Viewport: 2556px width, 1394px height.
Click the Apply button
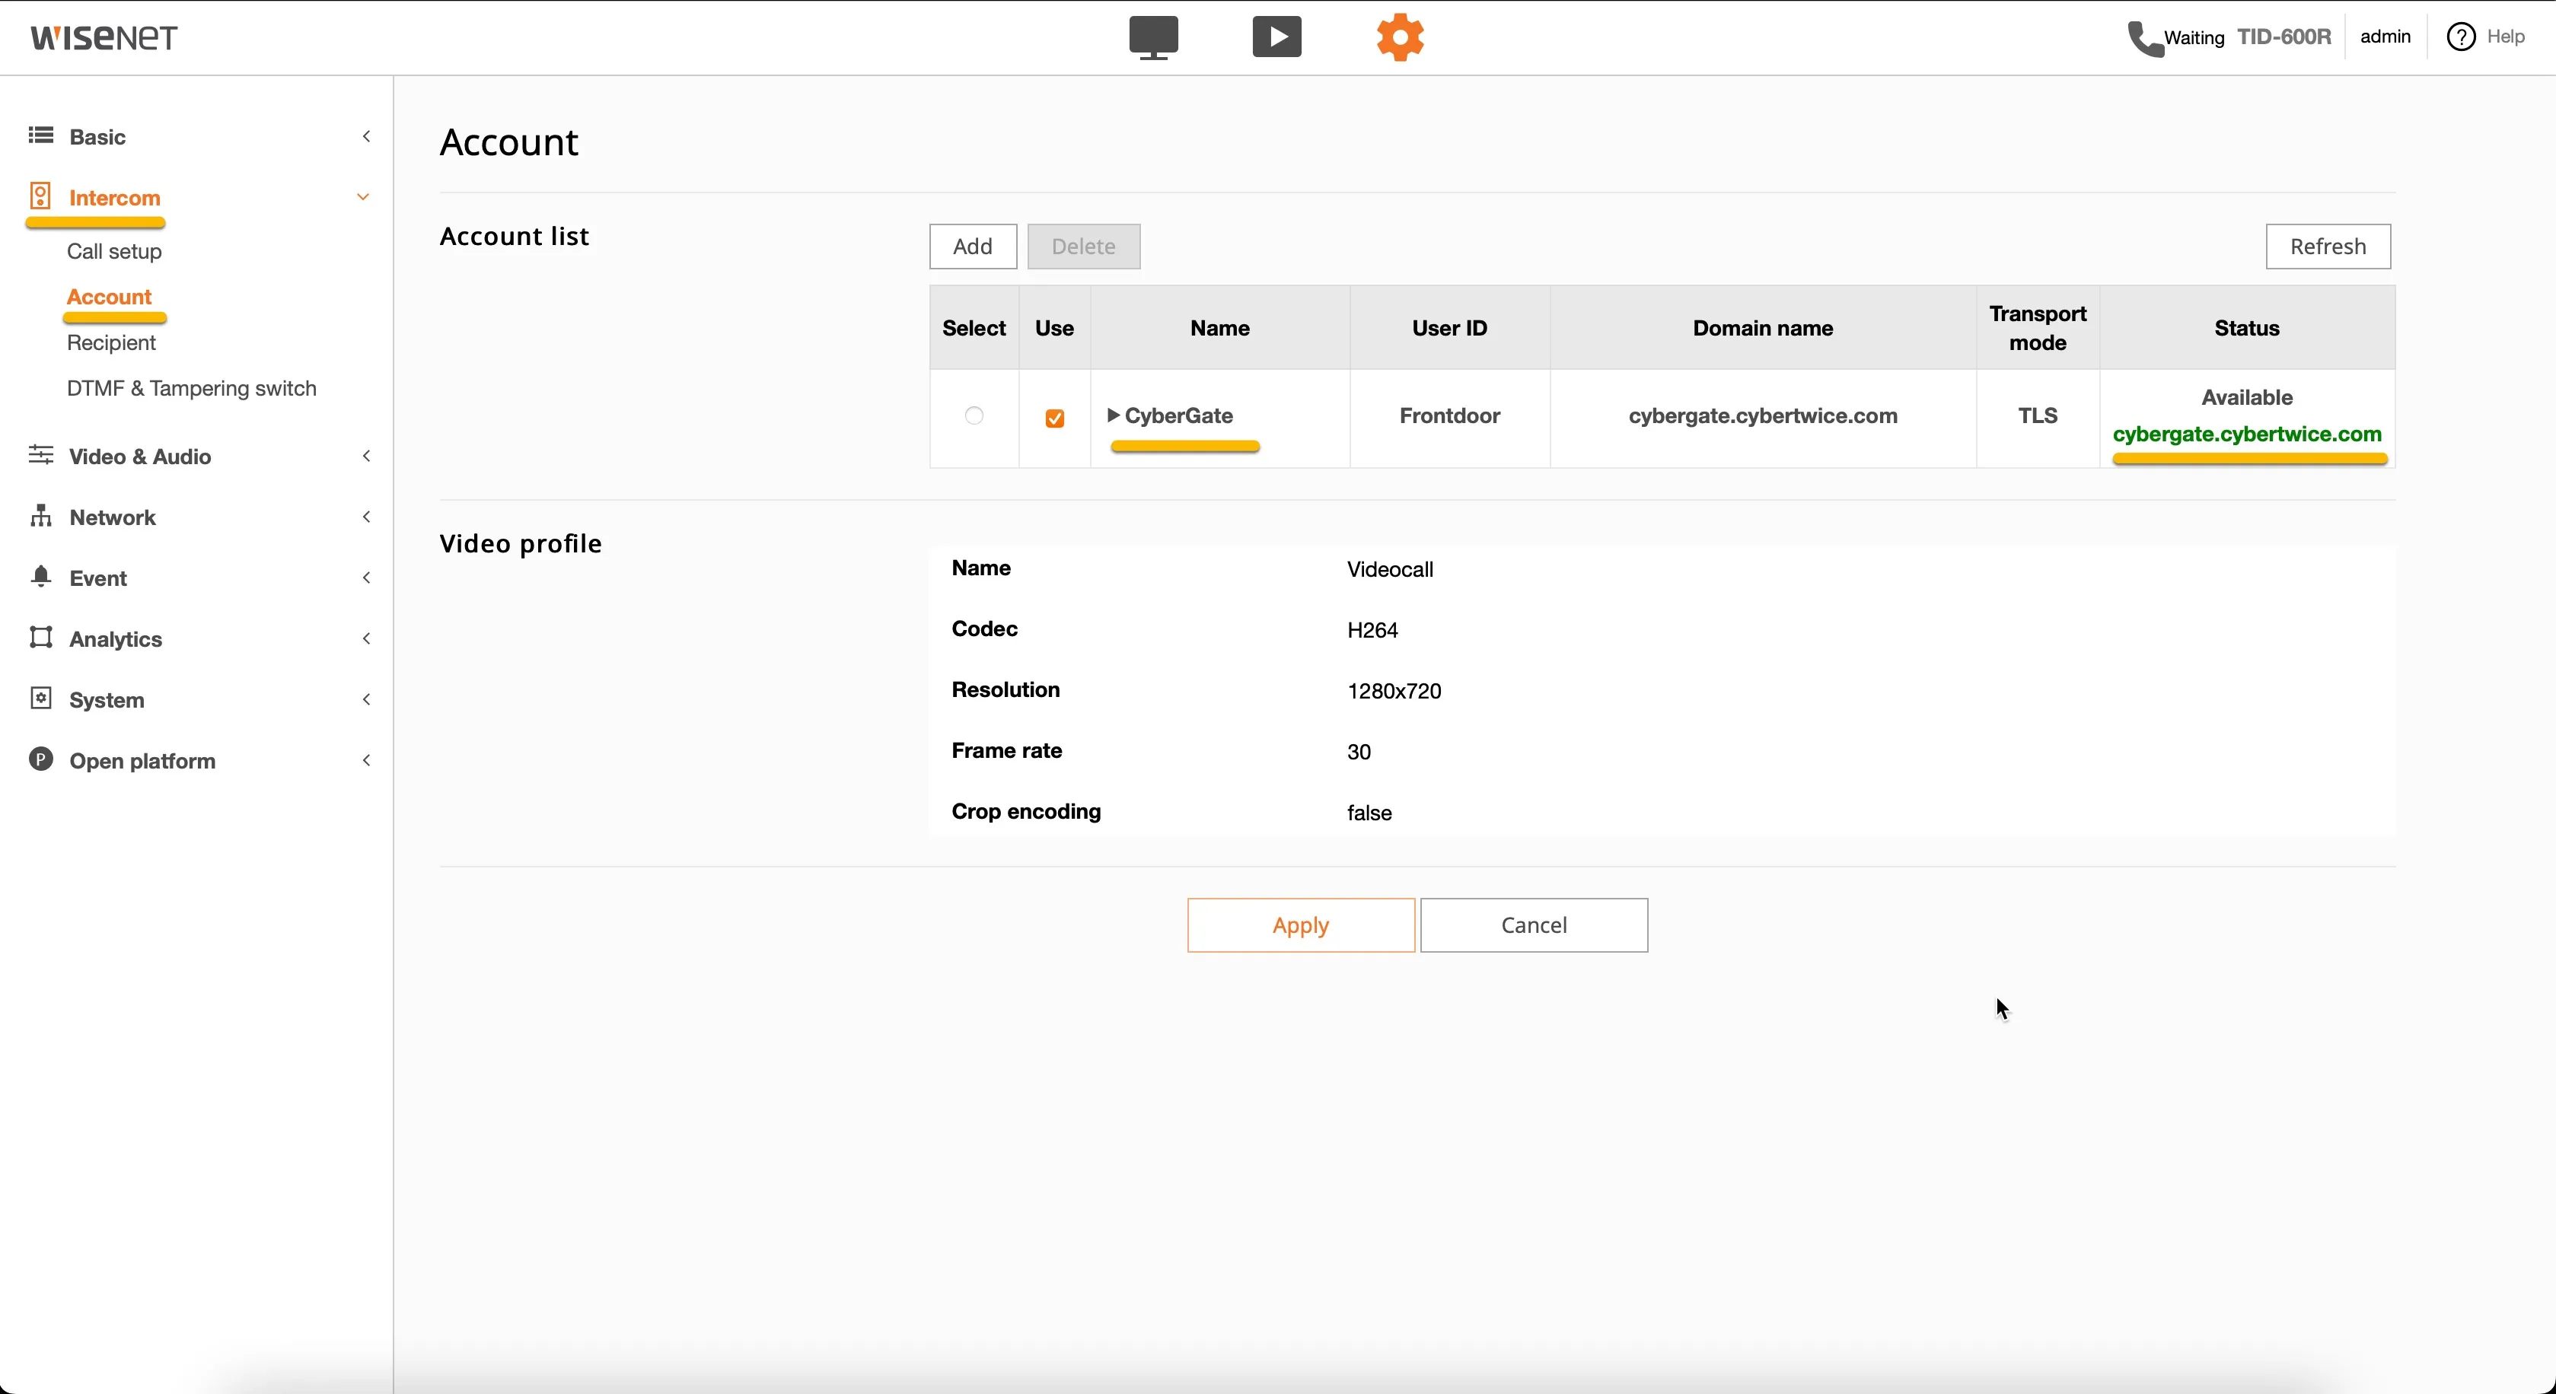coord(1301,925)
